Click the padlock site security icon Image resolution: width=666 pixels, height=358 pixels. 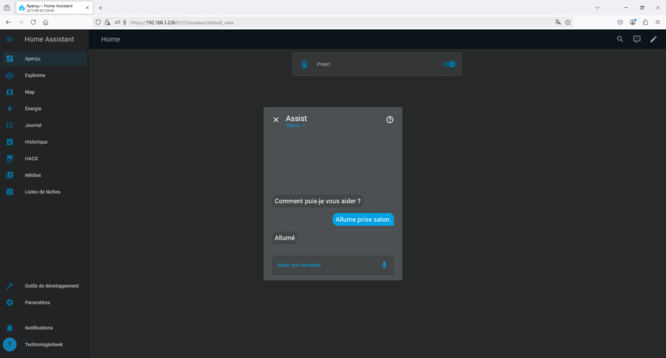[x=107, y=23]
